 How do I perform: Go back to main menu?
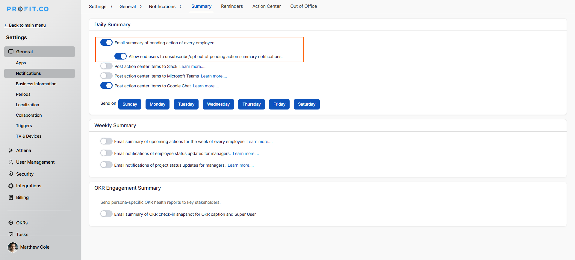point(25,25)
